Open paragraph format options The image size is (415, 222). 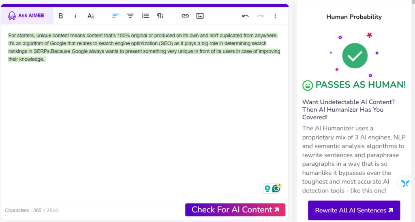click(160, 16)
